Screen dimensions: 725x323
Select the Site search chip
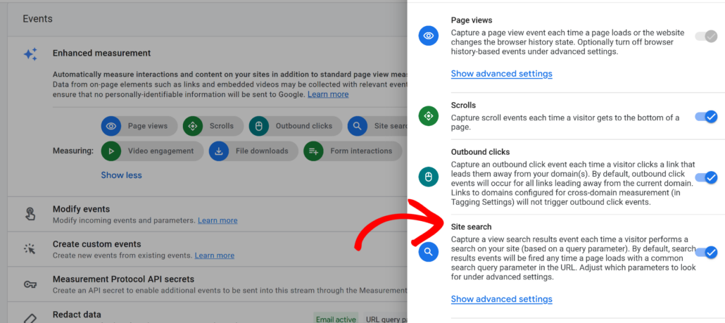[377, 126]
